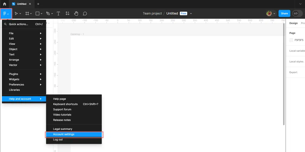Click the canvas vertical scrollbar

coord(284,74)
